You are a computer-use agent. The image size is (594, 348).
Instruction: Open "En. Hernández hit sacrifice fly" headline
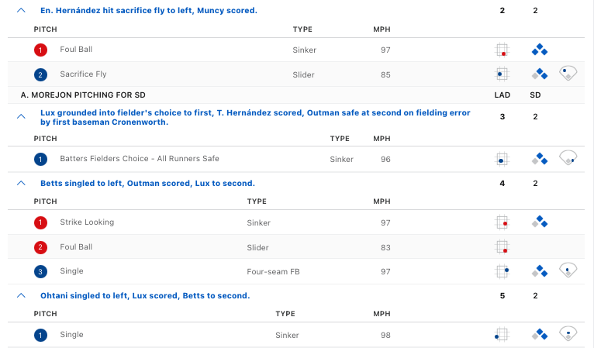coord(149,11)
